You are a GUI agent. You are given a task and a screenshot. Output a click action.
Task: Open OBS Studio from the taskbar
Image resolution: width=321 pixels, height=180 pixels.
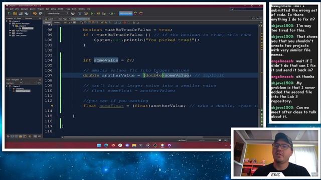[155, 145]
